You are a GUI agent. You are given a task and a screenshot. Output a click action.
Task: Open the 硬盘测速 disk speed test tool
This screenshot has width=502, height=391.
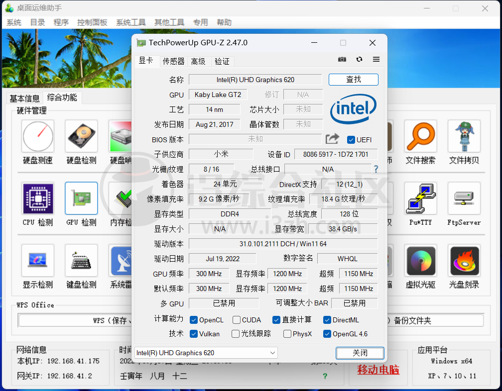click(x=38, y=136)
